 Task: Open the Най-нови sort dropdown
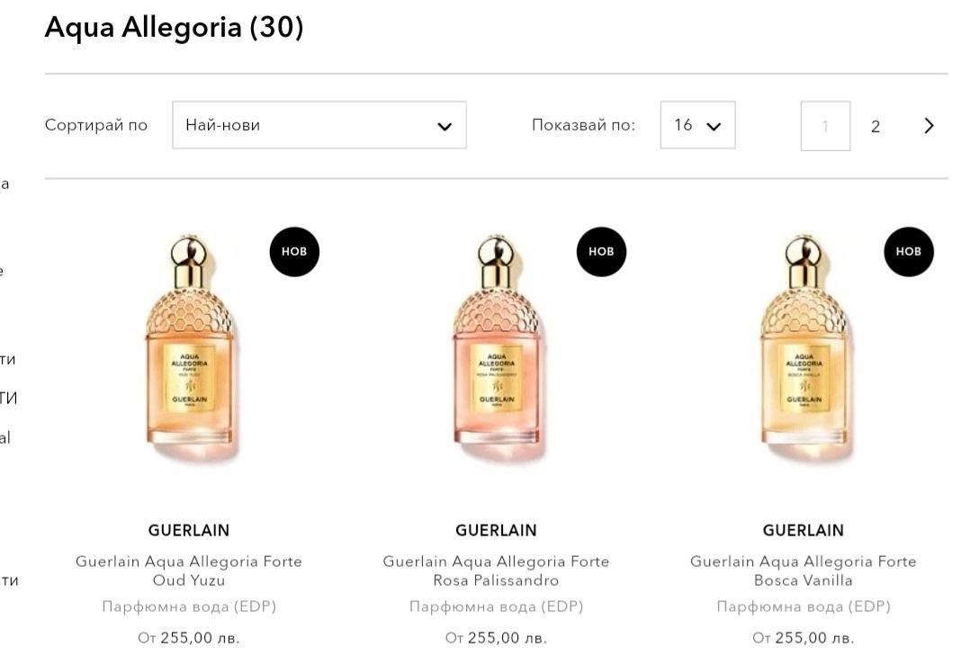[319, 125]
